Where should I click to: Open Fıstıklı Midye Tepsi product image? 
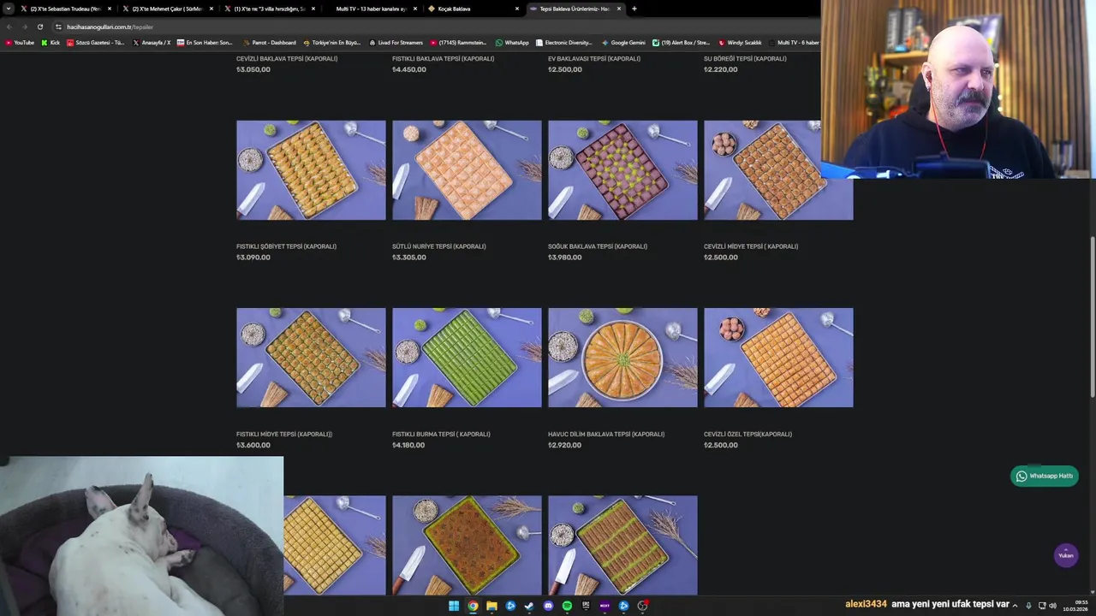[311, 358]
